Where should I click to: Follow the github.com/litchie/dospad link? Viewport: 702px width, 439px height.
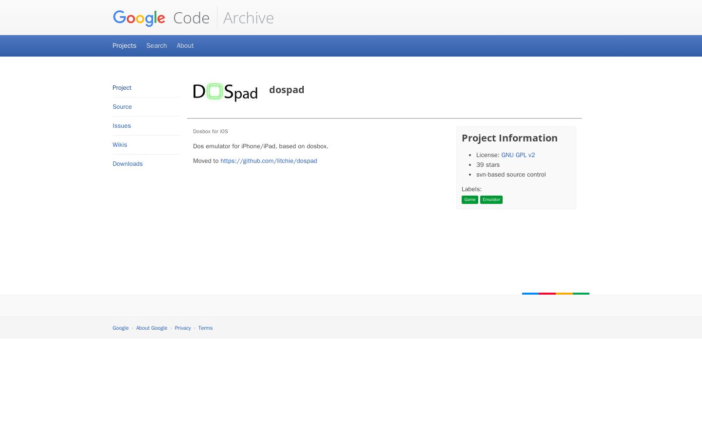click(269, 161)
